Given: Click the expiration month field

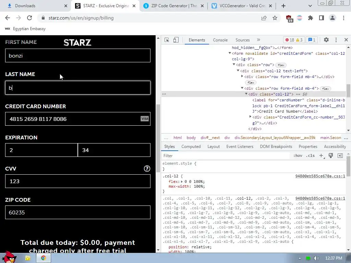Looking at the screenshot, I should pyautogui.click(x=41, y=150).
